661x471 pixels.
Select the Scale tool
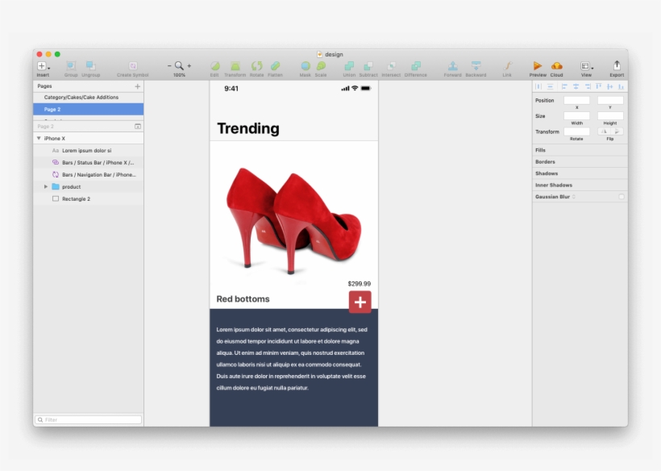323,66
